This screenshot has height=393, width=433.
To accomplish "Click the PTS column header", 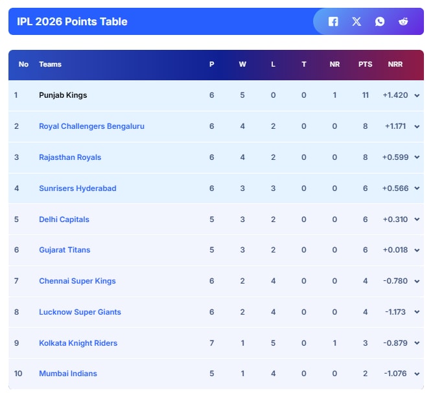I will [365, 64].
